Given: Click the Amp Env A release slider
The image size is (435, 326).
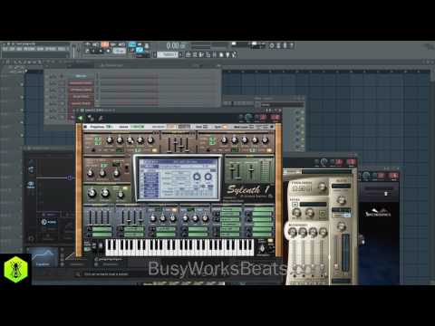Looking at the screenshot, I should (x=187, y=145).
